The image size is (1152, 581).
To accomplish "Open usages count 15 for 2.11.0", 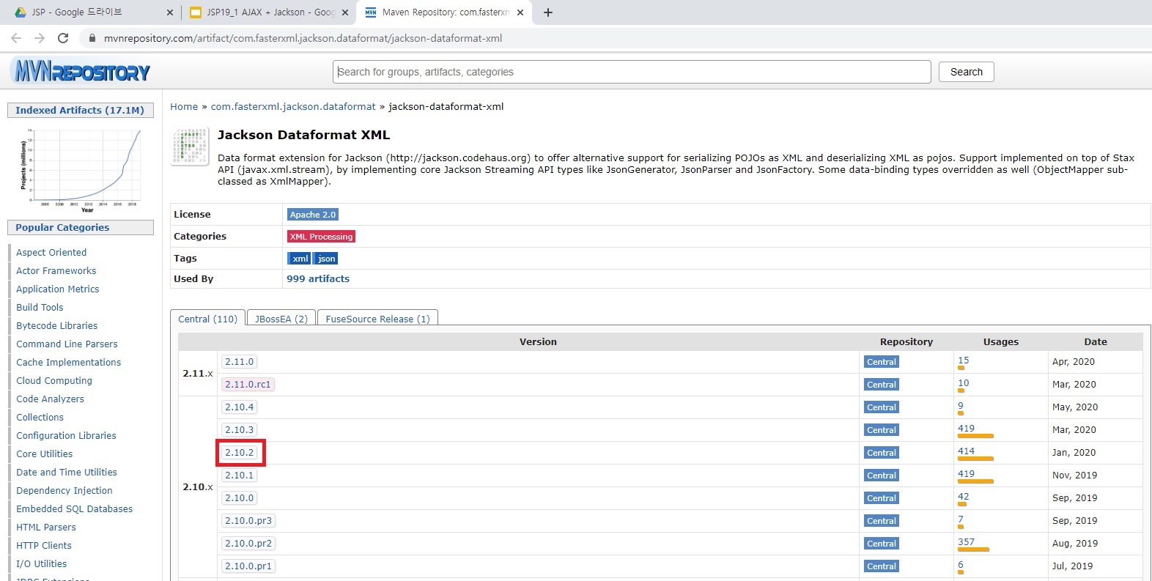I will (x=963, y=360).
